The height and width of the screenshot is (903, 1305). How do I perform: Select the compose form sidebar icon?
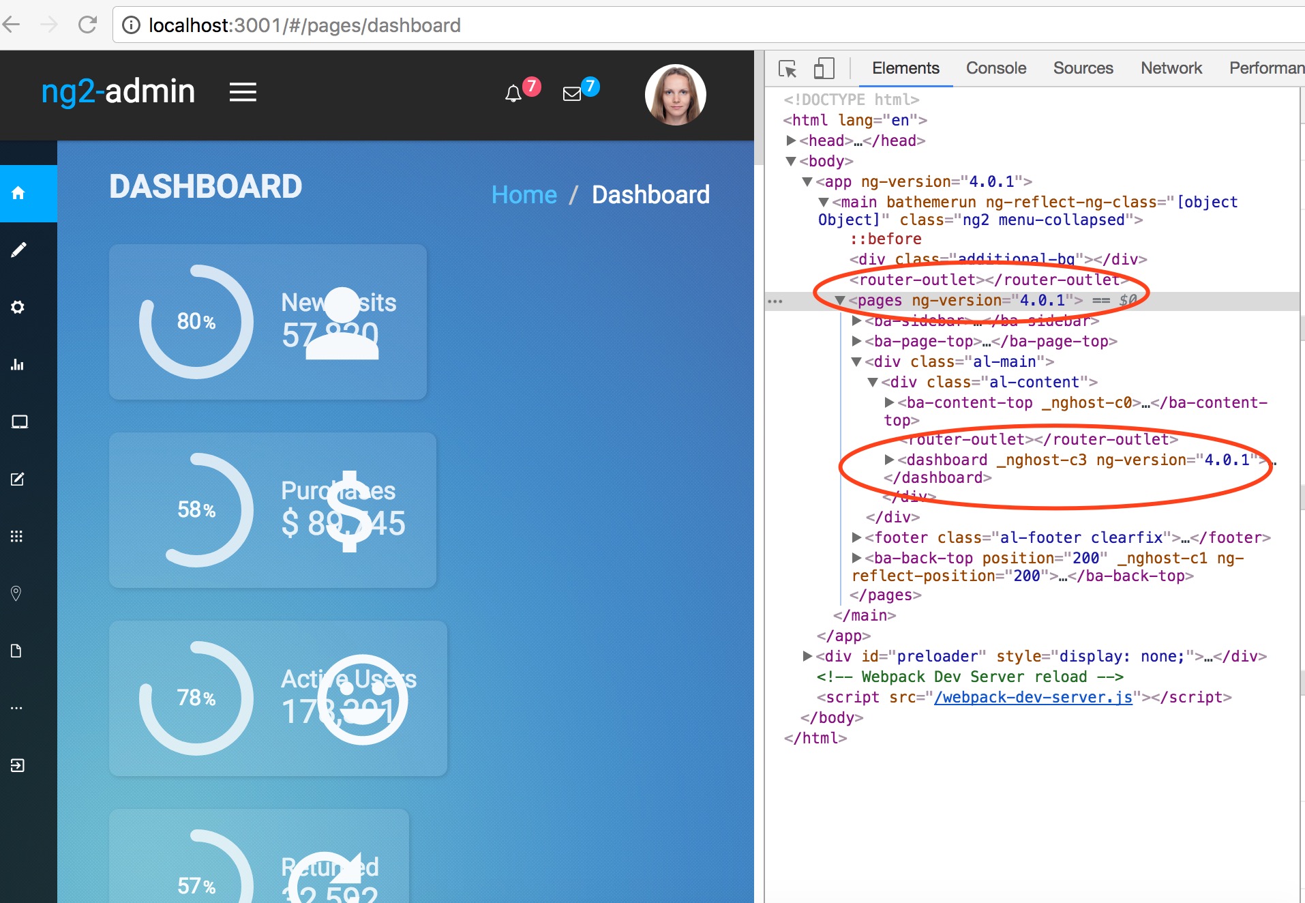click(x=18, y=479)
